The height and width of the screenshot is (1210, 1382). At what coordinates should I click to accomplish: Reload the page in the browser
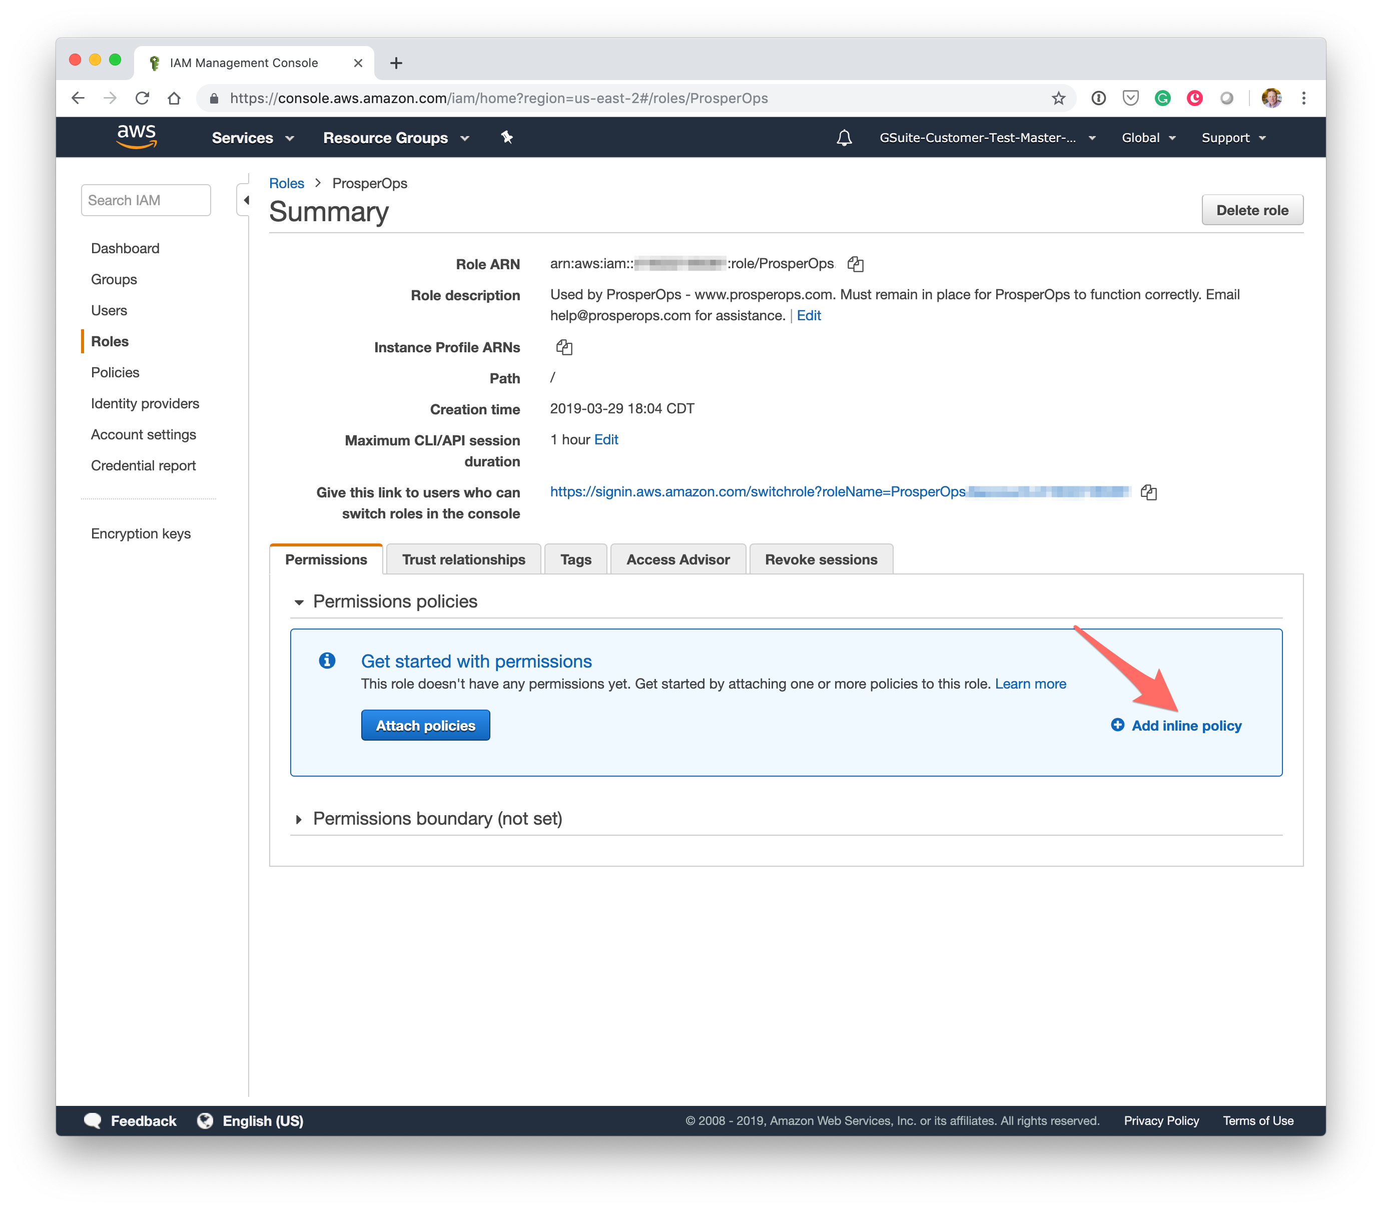pyautogui.click(x=142, y=98)
